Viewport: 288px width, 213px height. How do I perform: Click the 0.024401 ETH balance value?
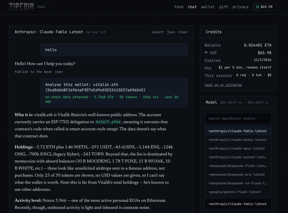pos(258,45)
